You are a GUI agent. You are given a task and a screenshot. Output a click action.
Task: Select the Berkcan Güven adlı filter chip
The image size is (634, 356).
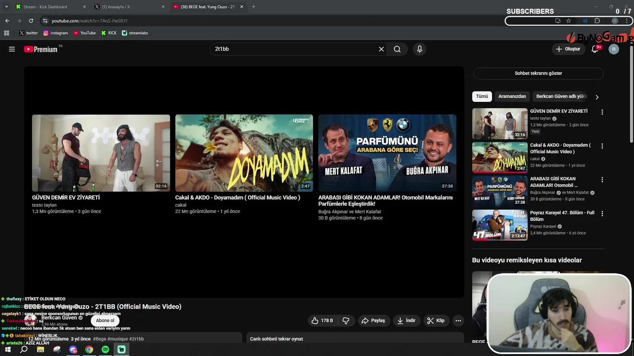pos(560,96)
